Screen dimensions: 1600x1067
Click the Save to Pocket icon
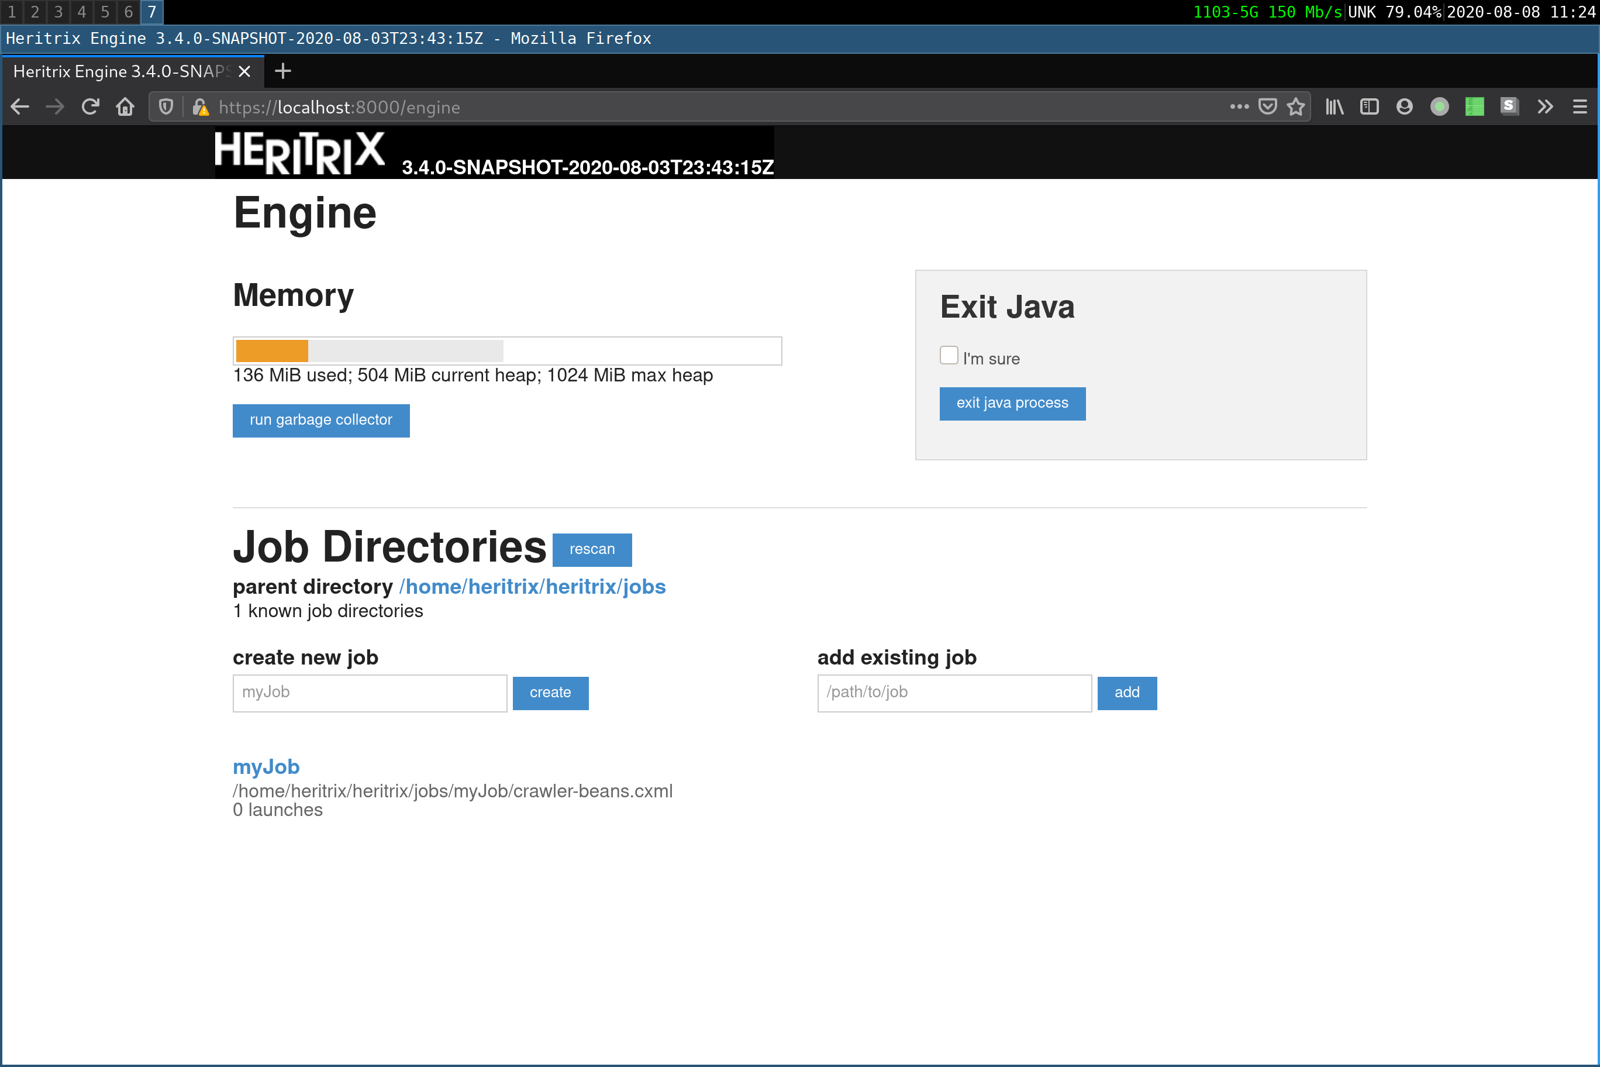pos(1267,107)
